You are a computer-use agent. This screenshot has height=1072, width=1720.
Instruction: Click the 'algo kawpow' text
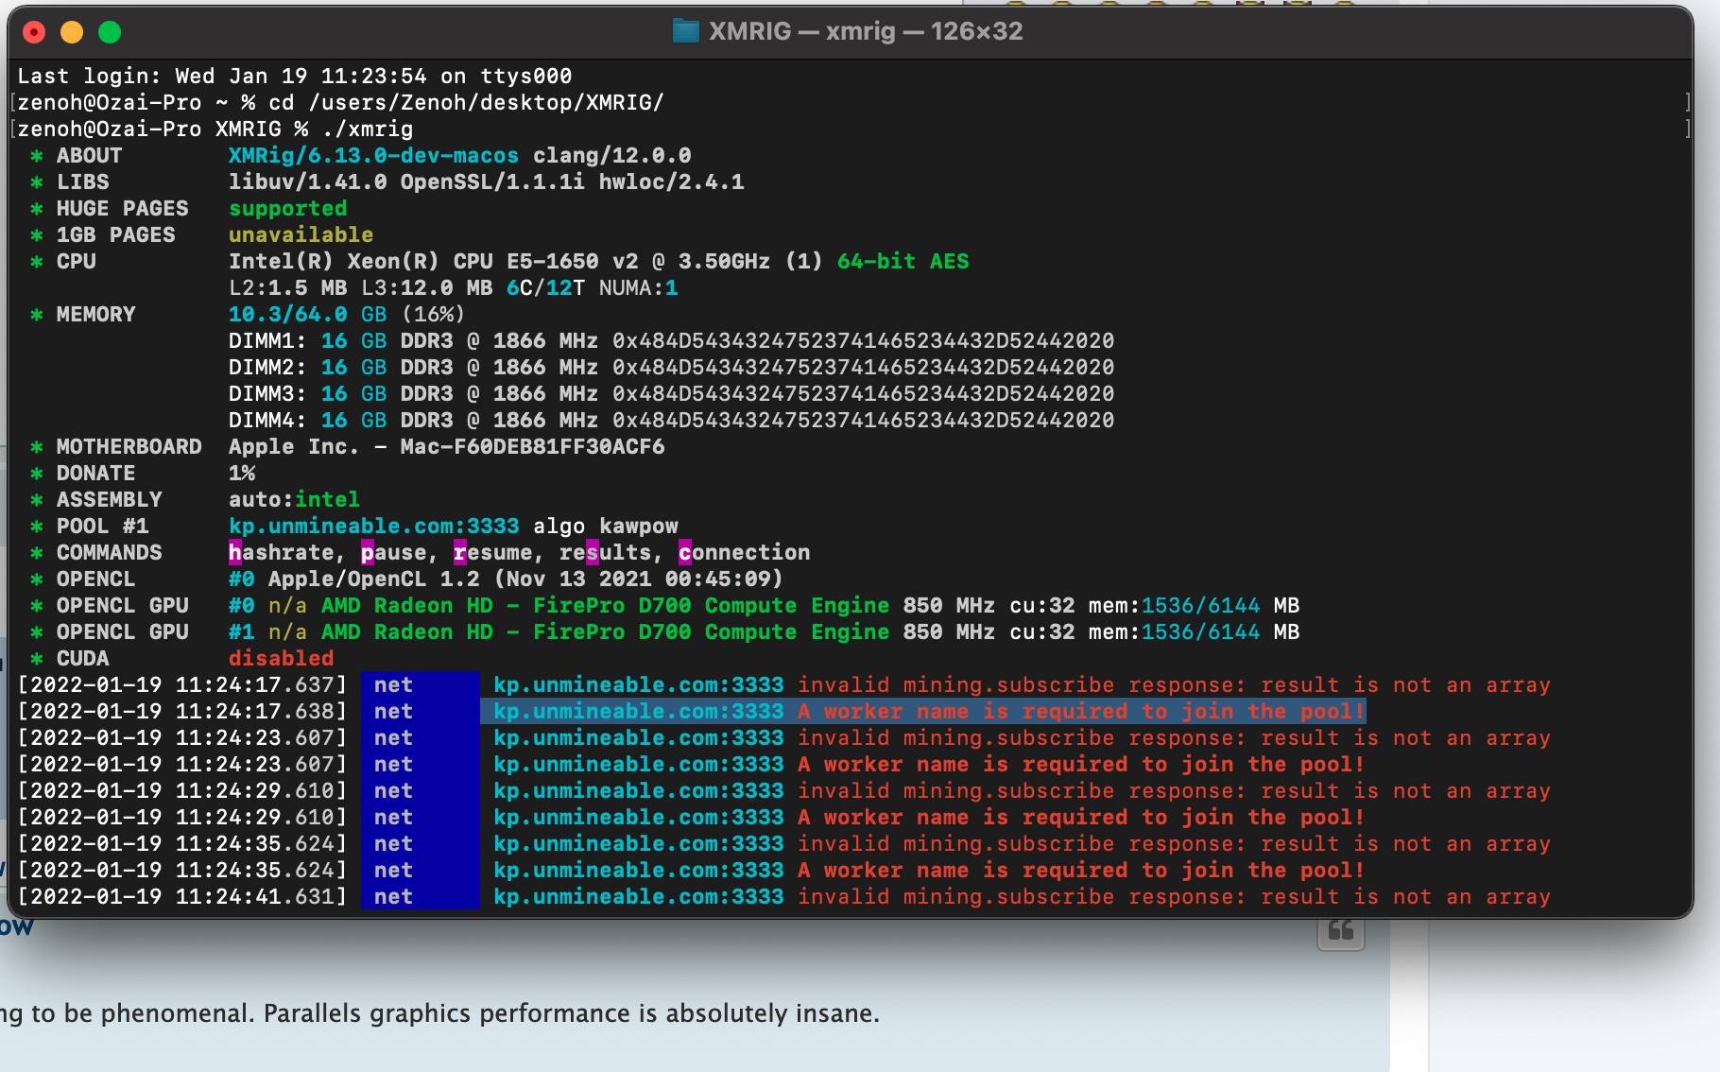pyautogui.click(x=606, y=526)
